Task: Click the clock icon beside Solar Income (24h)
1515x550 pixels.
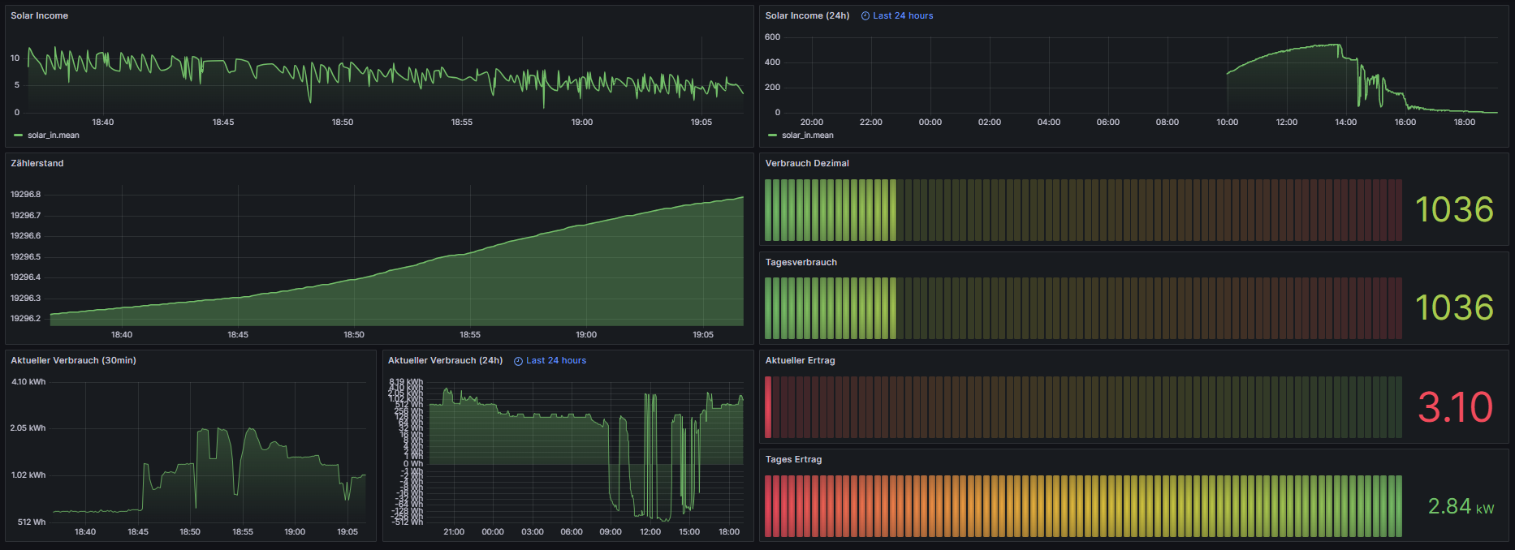Action: coord(865,16)
